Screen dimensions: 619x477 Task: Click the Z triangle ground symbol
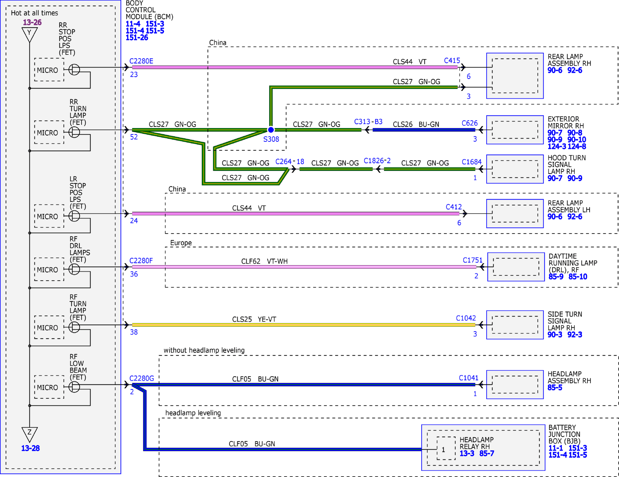29,435
